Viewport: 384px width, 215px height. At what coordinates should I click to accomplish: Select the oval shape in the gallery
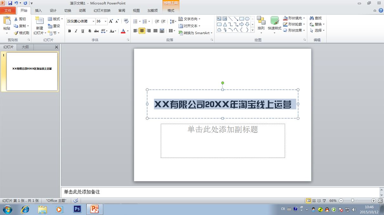coord(247,19)
